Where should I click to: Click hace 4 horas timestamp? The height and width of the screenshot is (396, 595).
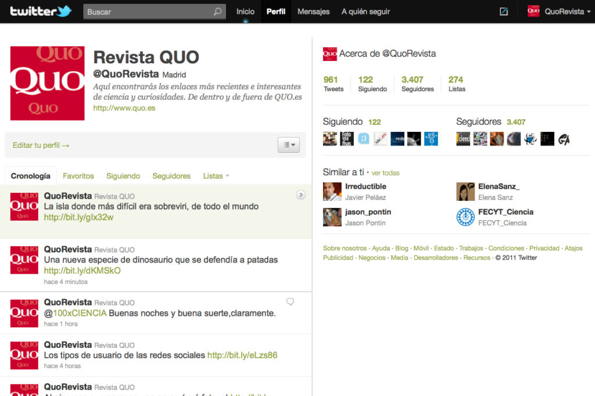click(x=62, y=366)
